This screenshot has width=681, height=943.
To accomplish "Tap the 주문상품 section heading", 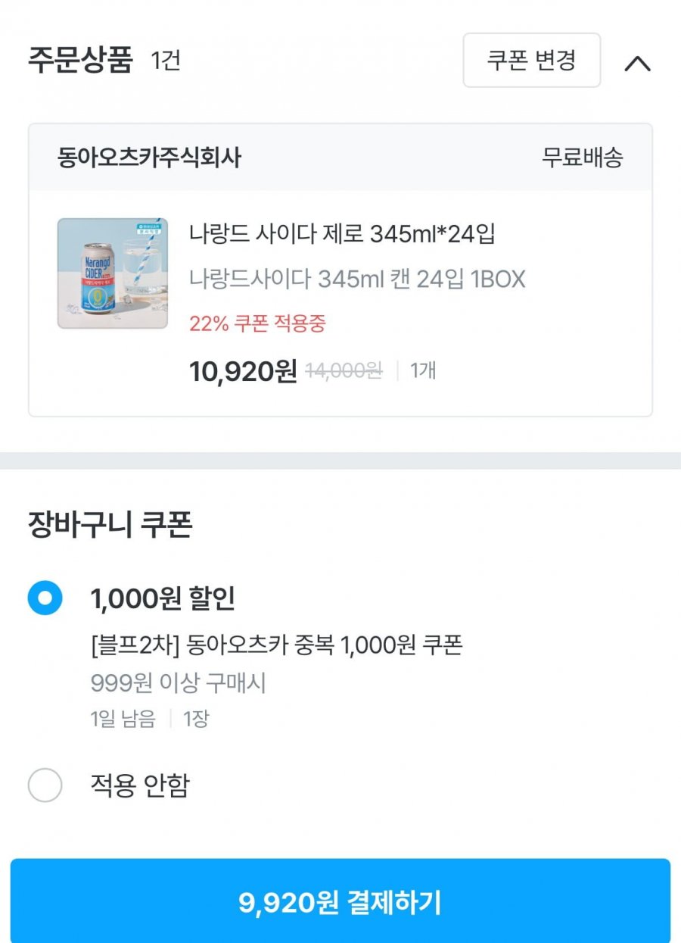I will [x=80, y=60].
